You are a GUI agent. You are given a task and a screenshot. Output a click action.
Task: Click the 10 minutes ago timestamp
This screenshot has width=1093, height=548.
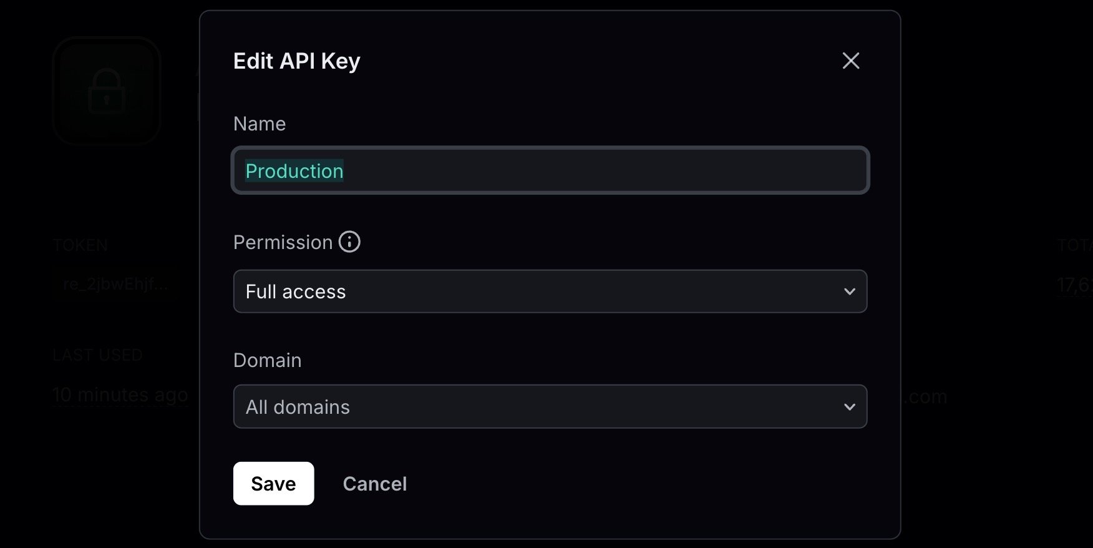pyautogui.click(x=120, y=395)
